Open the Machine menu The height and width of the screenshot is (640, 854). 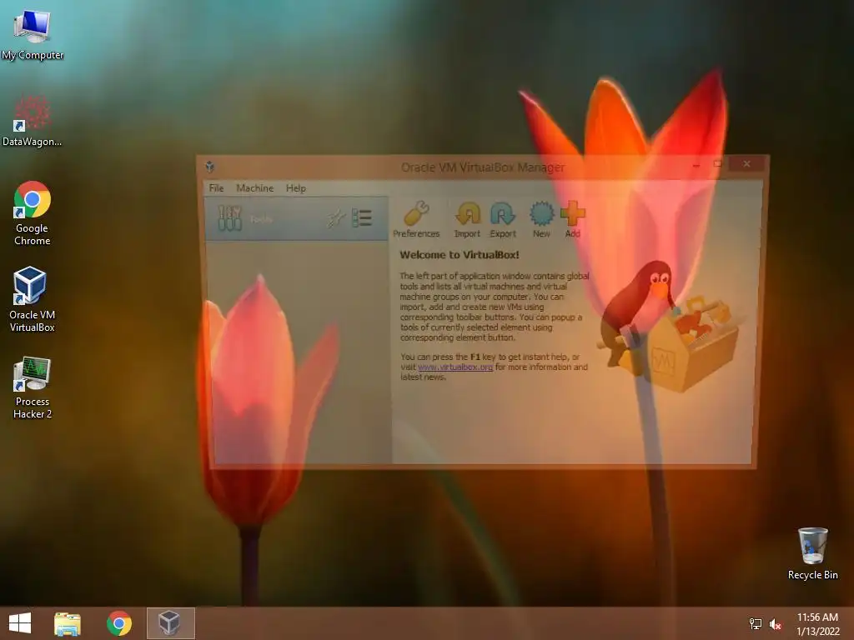point(255,188)
